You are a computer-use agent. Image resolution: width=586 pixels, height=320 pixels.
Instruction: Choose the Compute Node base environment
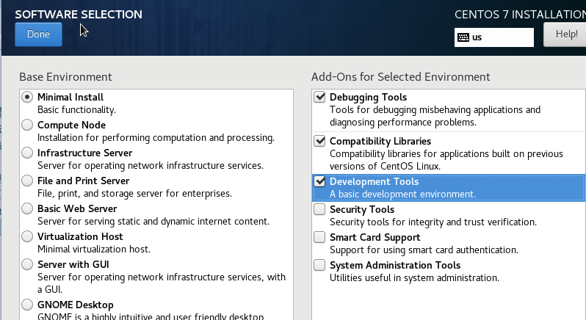point(27,125)
